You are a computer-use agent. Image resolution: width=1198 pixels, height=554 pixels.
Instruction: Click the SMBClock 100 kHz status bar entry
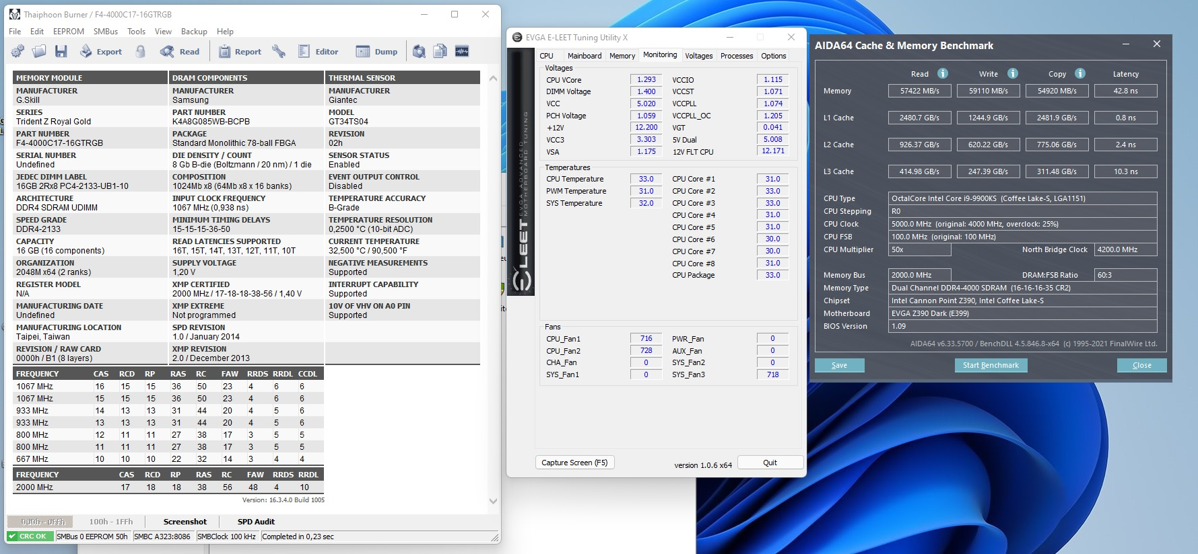click(226, 537)
